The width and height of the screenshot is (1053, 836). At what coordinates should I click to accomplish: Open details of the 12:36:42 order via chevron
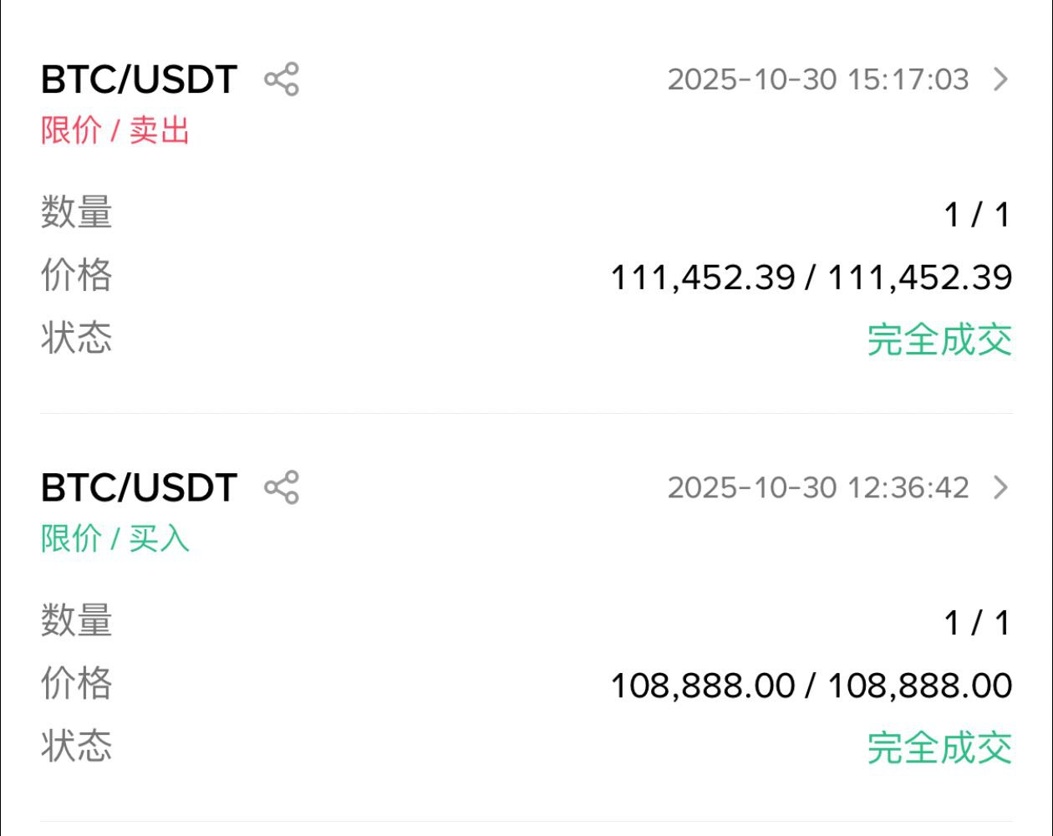click(x=1000, y=487)
